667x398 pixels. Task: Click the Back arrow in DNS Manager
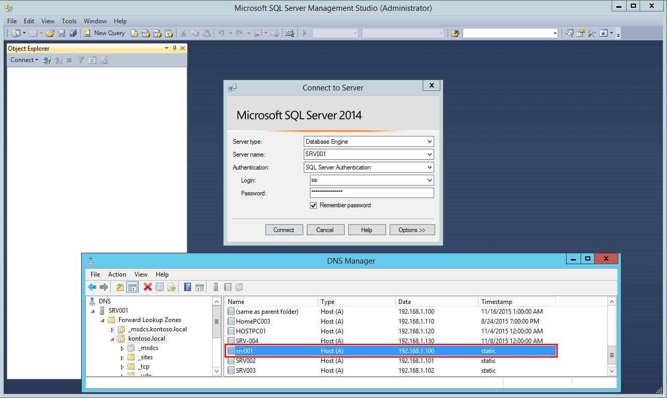tap(92, 287)
